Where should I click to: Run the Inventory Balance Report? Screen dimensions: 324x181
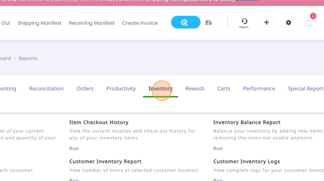(218, 148)
